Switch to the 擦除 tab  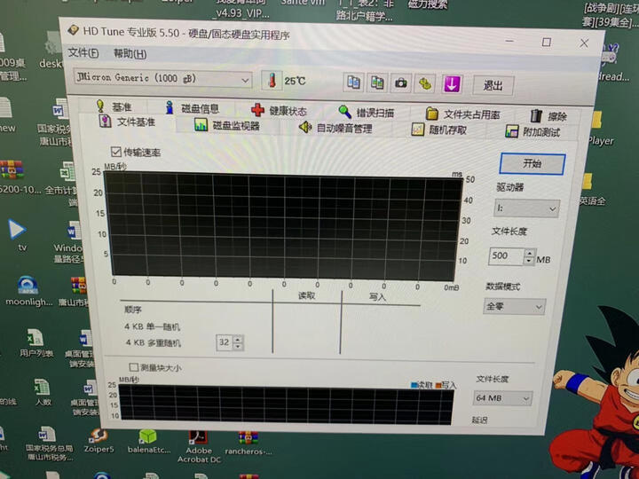click(549, 116)
